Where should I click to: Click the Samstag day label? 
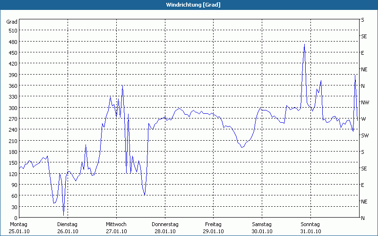tap(262, 224)
